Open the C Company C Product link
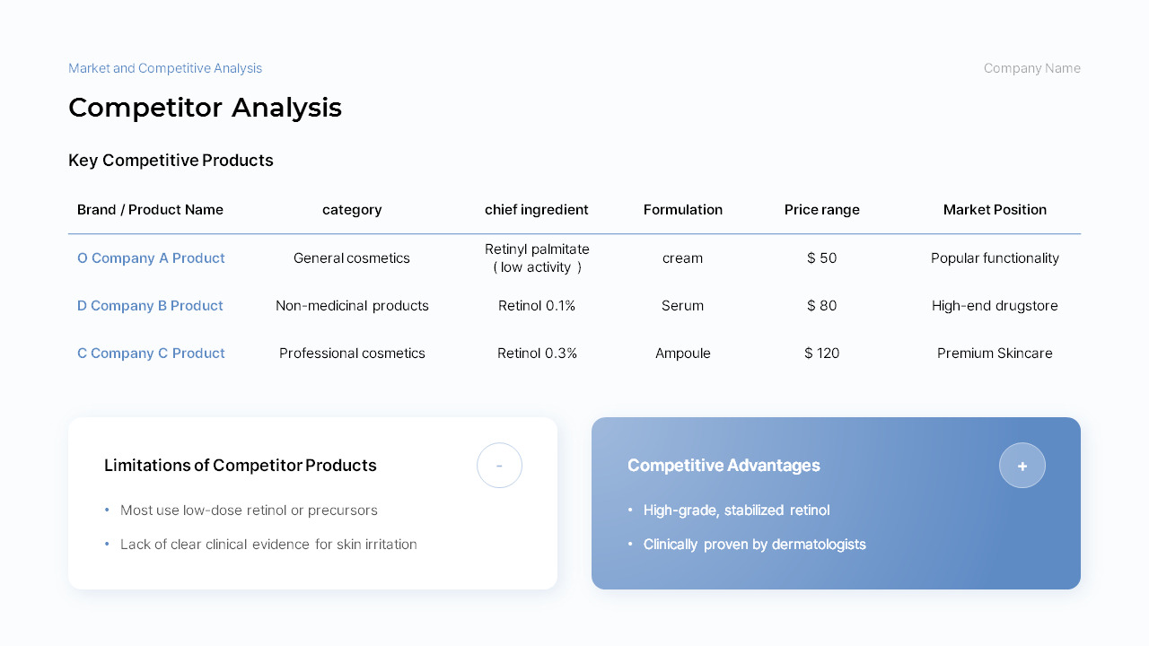The width and height of the screenshot is (1149, 646). pyautogui.click(x=151, y=354)
